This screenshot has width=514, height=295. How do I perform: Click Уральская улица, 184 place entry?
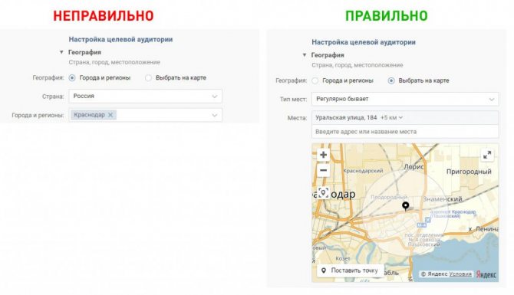point(346,117)
